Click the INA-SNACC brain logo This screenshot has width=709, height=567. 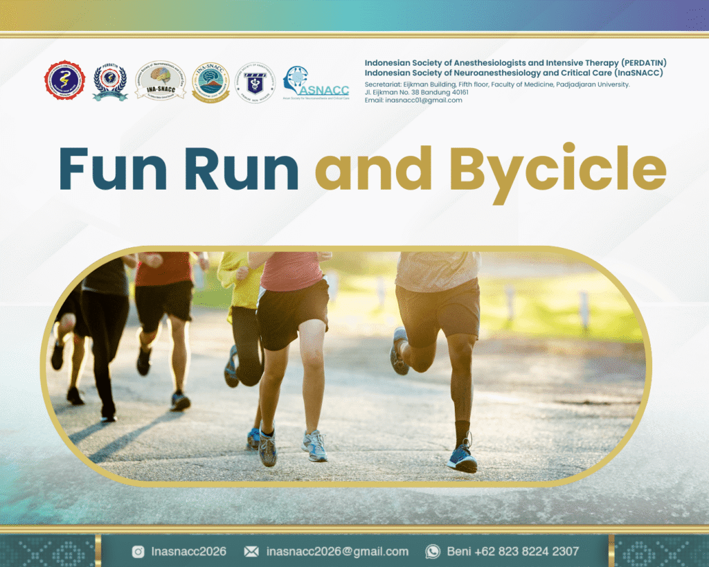[160, 81]
